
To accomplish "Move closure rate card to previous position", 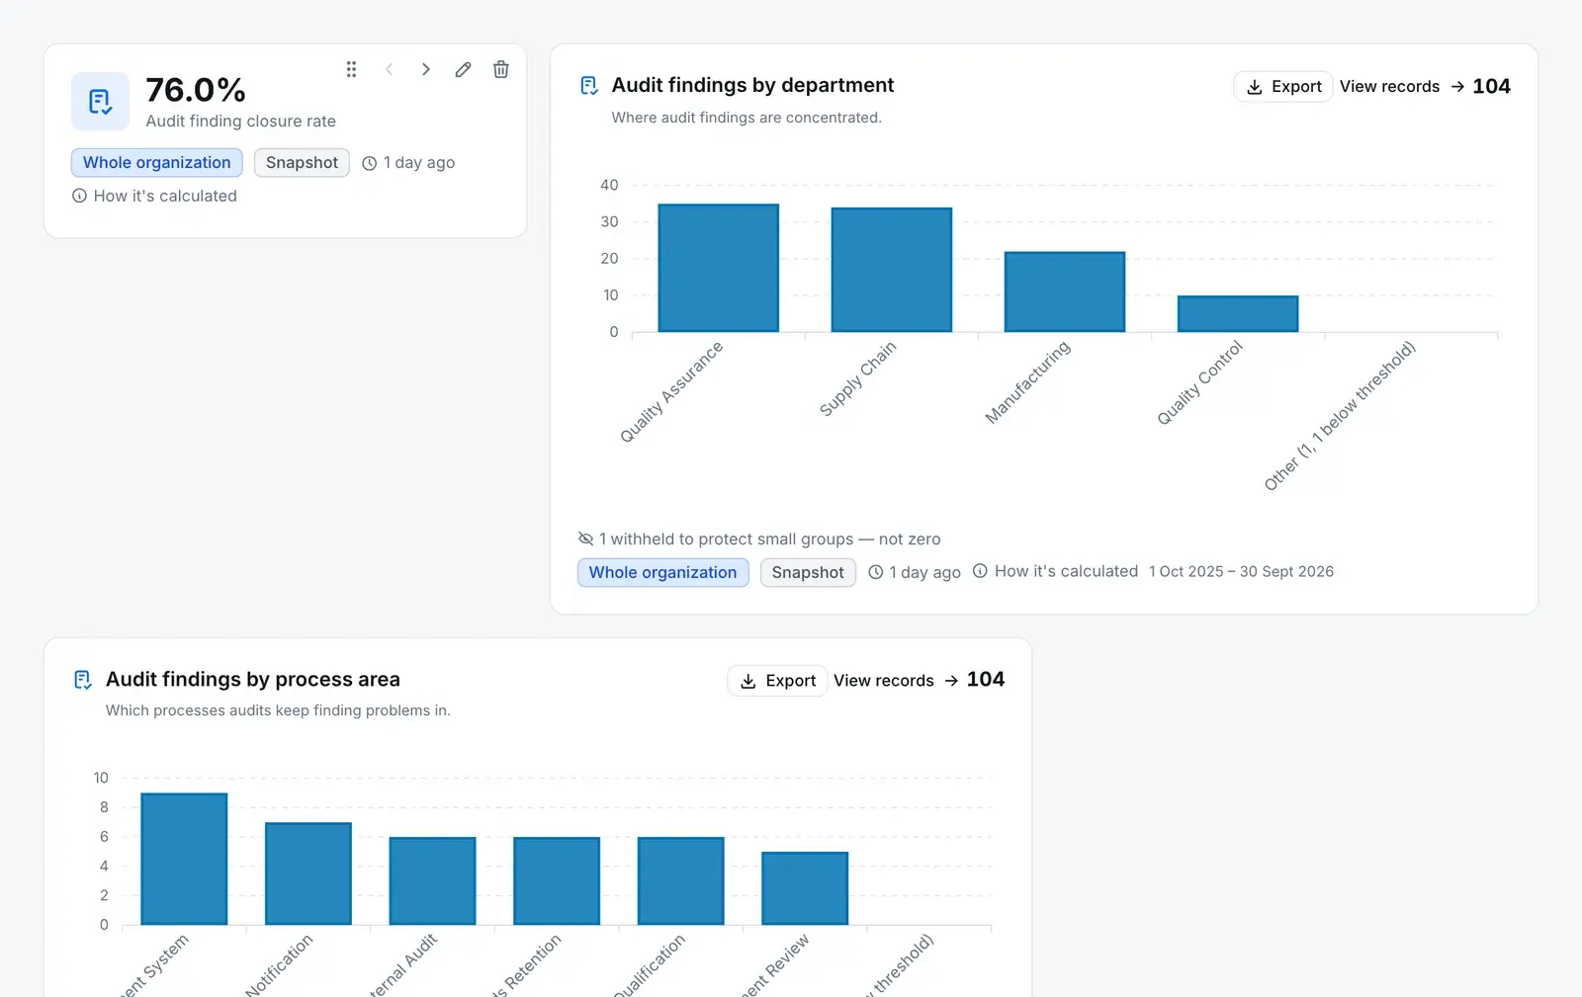I will pyautogui.click(x=389, y=69).
